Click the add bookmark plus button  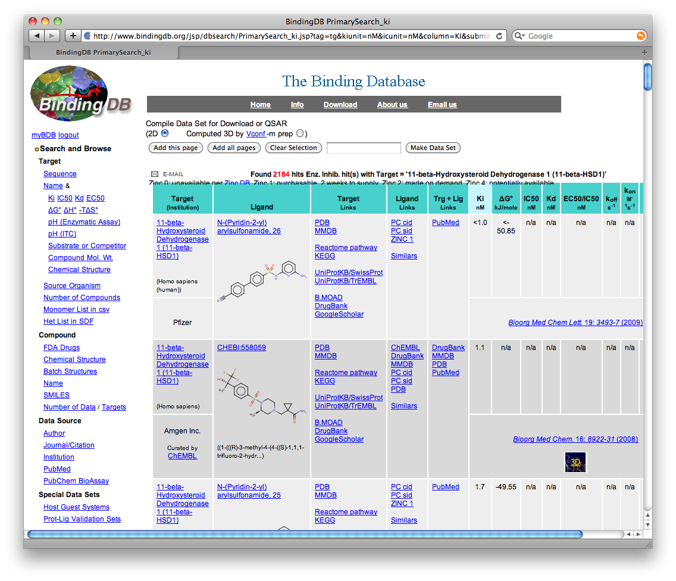pyautogui.click(x=73, y=36)
